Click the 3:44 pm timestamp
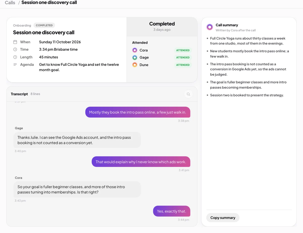 coord(184,220)
